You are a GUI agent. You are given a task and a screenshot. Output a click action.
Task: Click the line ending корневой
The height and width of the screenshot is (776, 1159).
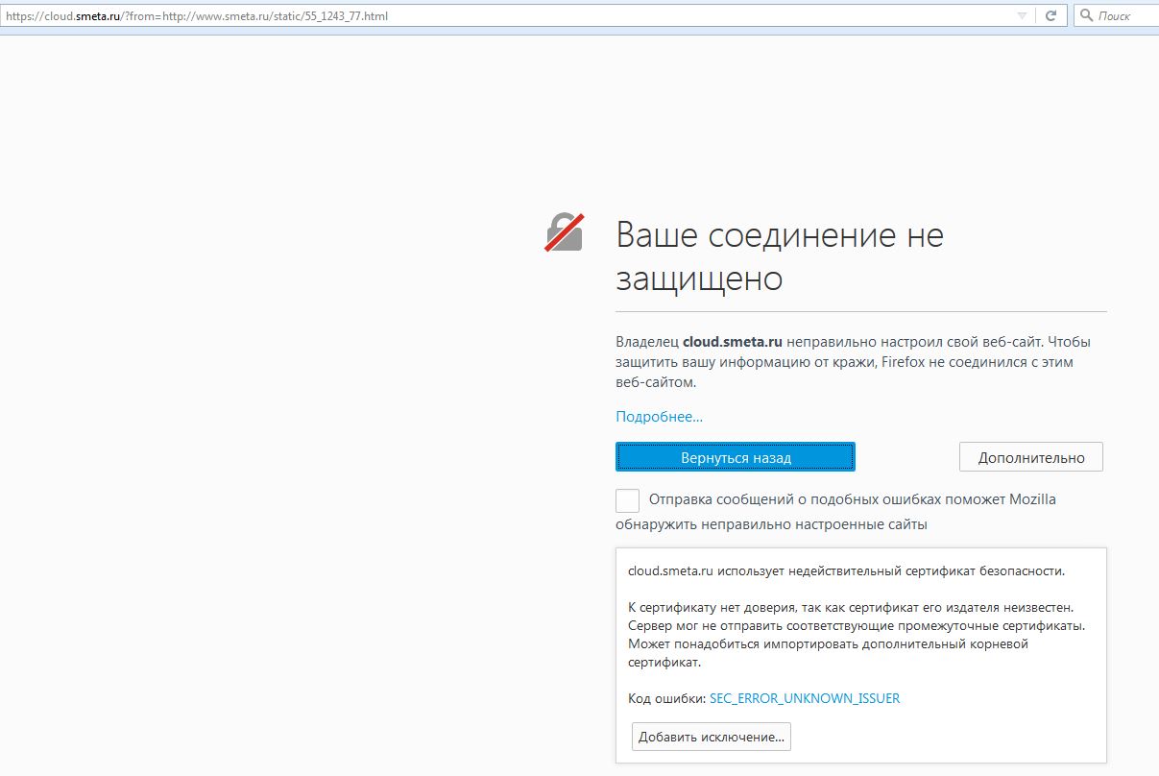[828, 643]
